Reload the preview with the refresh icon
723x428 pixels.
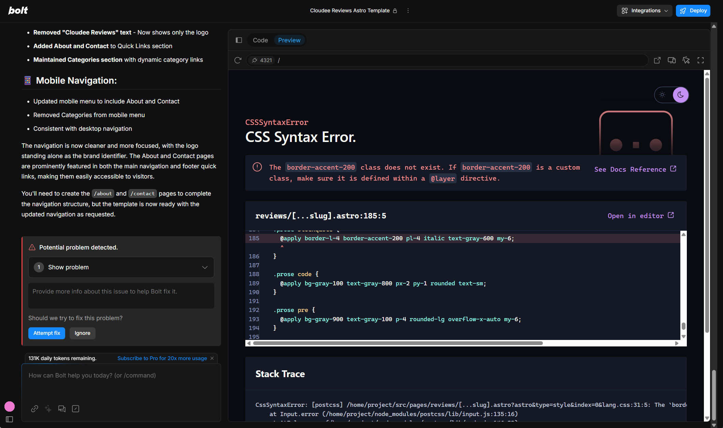tap(238, 60)
